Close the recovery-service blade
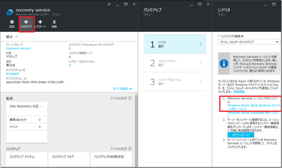 point(134,4)
